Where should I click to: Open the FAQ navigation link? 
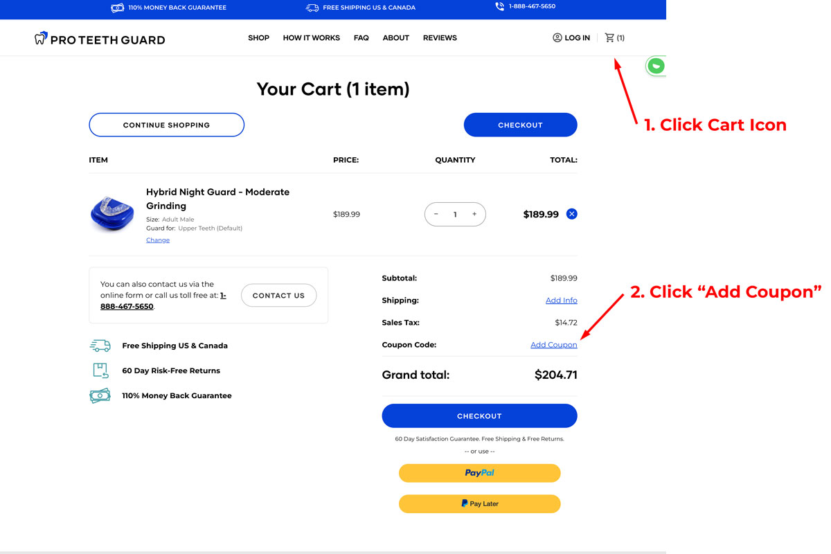pos(361,38)
